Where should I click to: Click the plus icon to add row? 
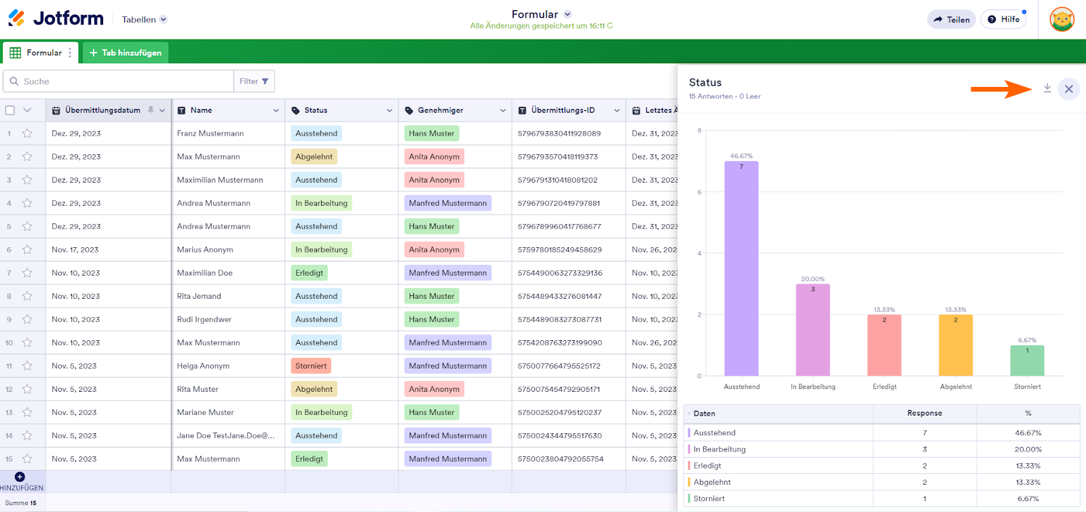coord(20,477)
